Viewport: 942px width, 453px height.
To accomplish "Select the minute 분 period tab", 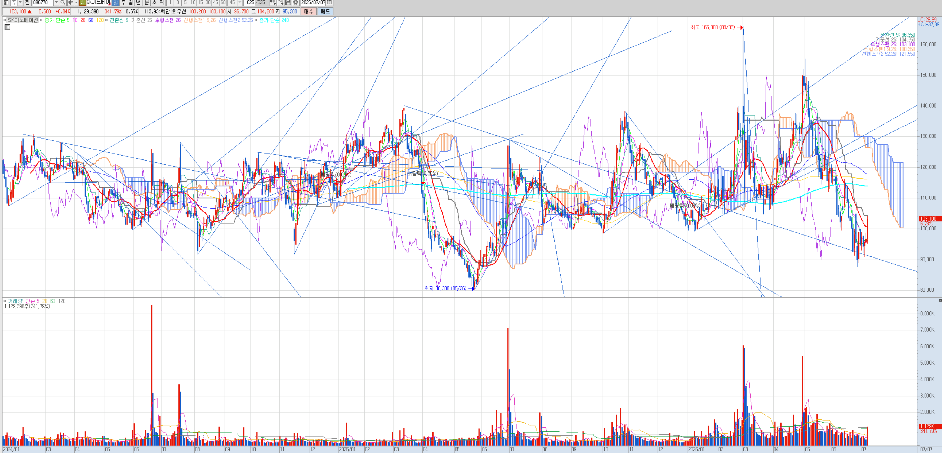I will (147, 3).
